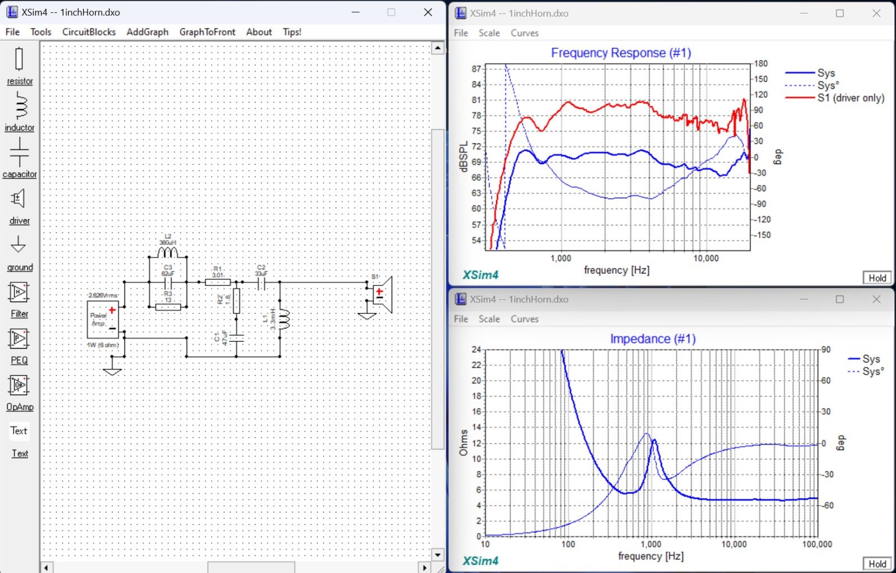Screen dimensions: 896x573
Task: Select the driver component tool
Action: click(19, 206)
